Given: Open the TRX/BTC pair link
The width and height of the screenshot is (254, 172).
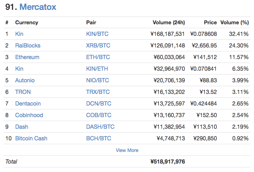Looking at the screenshot, I should (98, 92).
